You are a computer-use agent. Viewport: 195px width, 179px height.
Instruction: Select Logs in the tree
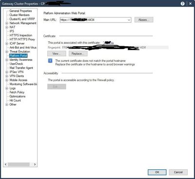13,89
